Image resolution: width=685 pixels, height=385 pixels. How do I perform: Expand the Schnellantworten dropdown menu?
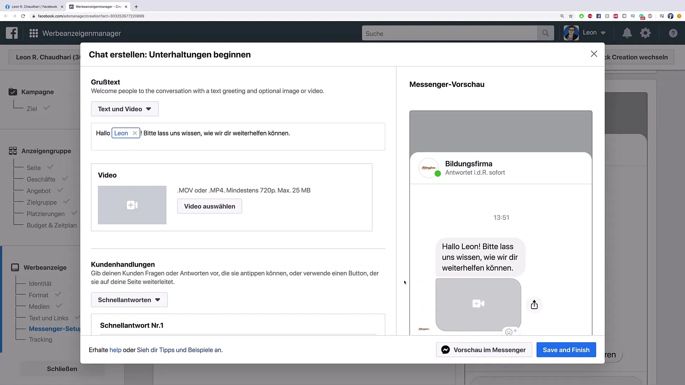tap(129, 300)
